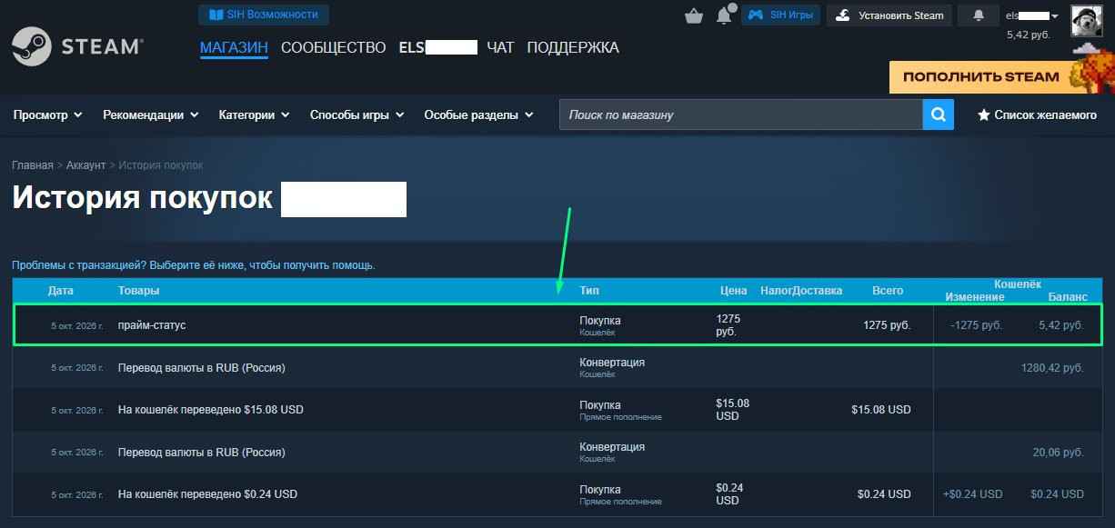1115x528 pixels.
Task: Select wallet change +$0.24 USD cell
Action: (973, 494)
